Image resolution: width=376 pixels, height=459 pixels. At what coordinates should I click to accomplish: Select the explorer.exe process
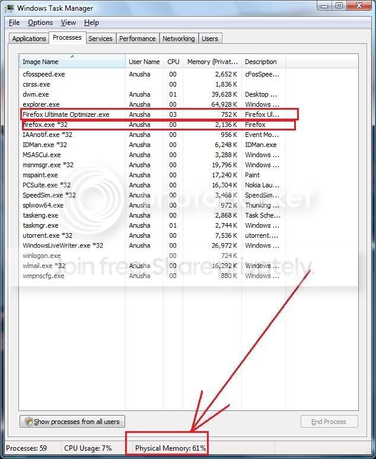click(x=152, y=104)
